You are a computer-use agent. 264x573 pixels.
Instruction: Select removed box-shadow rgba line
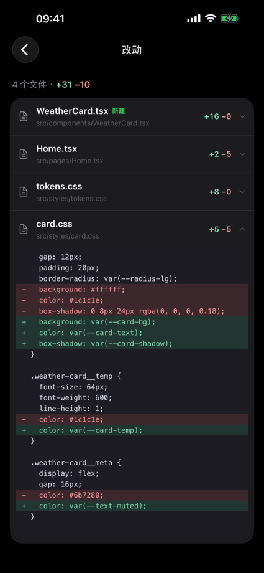point(132,311)
